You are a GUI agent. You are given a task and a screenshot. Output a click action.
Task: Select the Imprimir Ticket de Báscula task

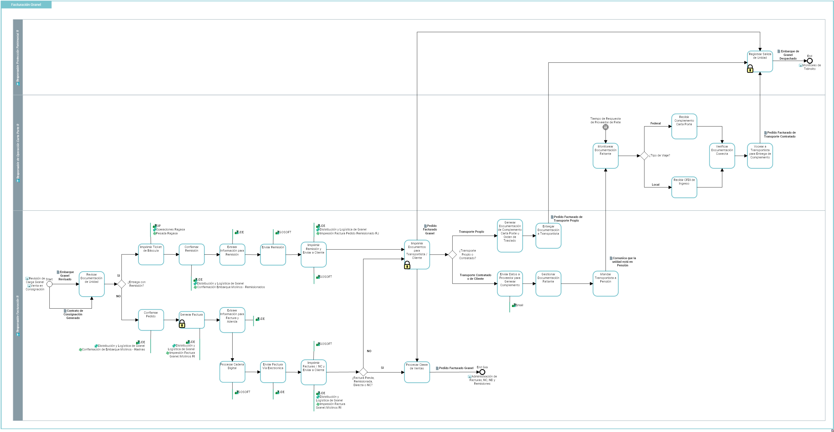(x=151, y=255)
